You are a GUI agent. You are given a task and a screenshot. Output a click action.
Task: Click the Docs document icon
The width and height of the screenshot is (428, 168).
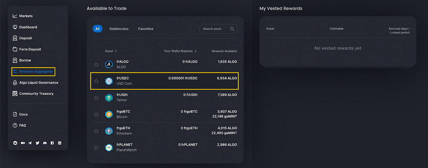pos(15,114)
